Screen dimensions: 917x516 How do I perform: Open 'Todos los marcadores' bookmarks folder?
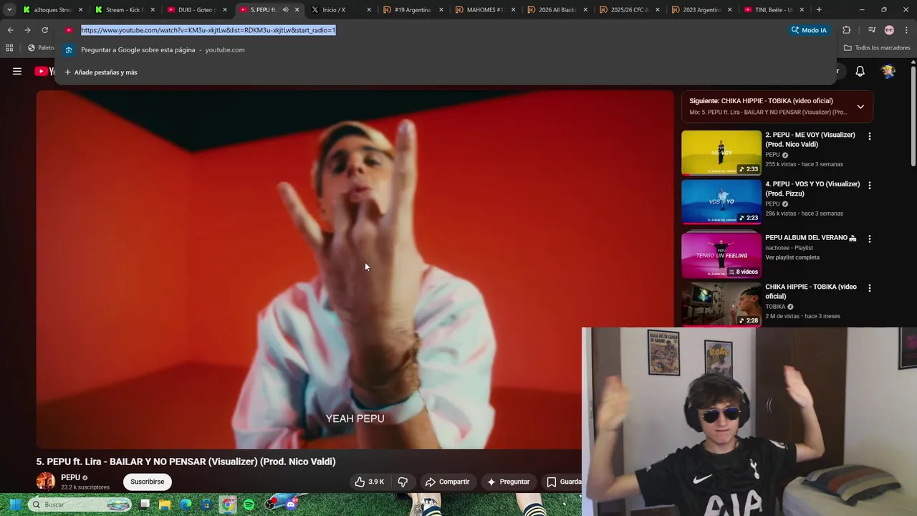(x=877, y=48)
